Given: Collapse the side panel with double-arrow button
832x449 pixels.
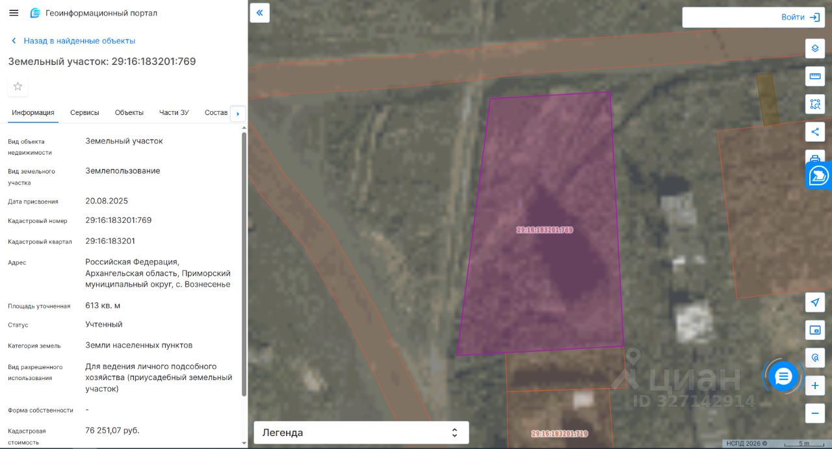Looking at the screenshot, I should 260,12.
